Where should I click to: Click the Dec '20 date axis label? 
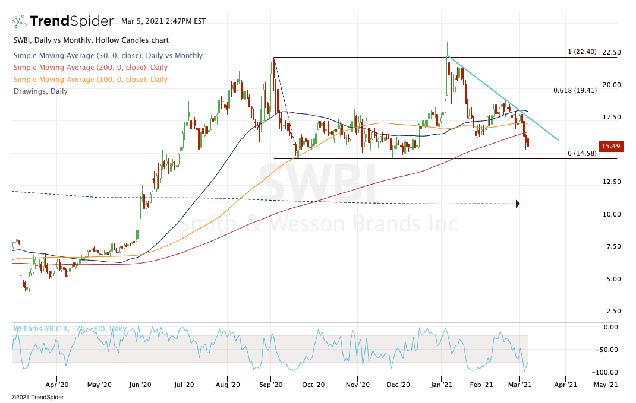[x=398, y=385]
